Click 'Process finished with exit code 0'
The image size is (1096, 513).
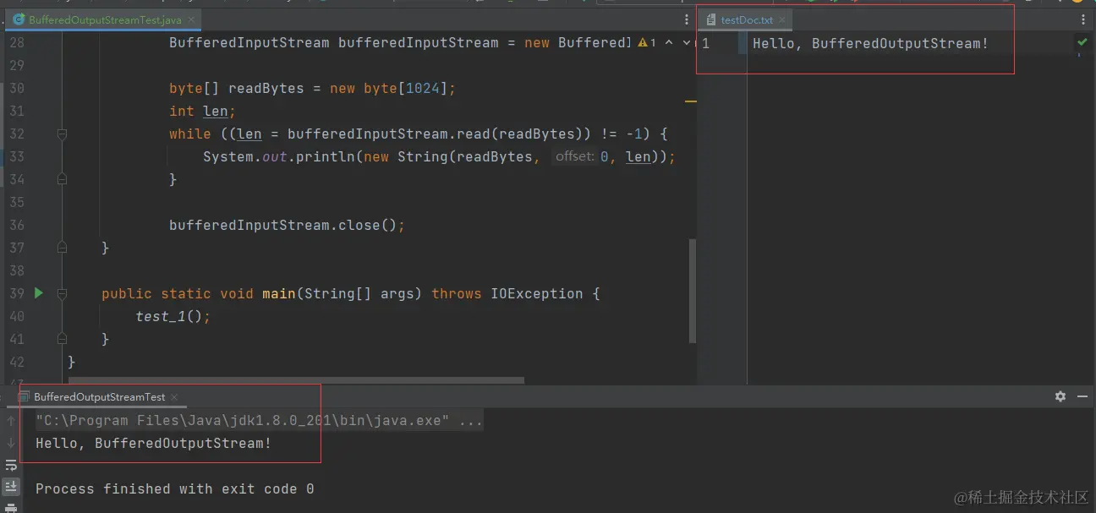coord(174,488)
